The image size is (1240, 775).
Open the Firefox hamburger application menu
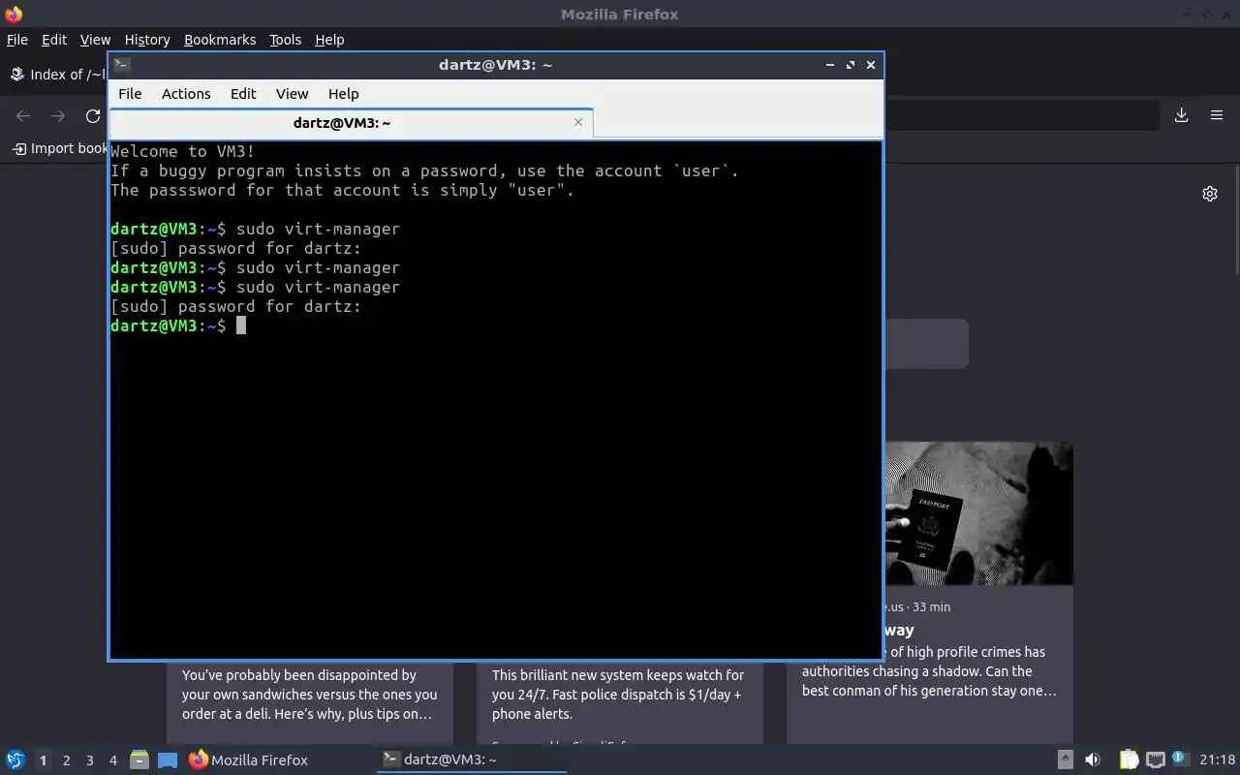pos(1217,115)
